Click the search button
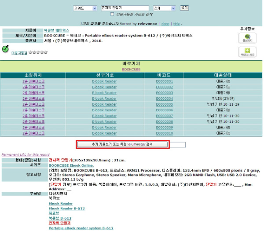This screenshot has height=231, width=264. click(184, 8)
